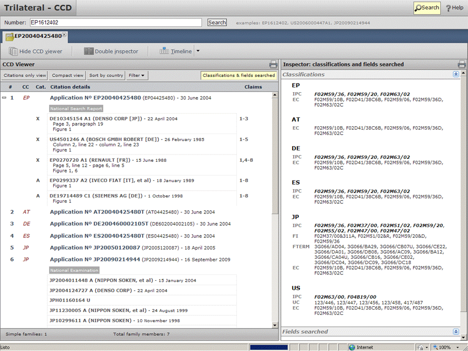Open Help from the top-right corner
468x351 pixels.
click(x=454, y=8)
